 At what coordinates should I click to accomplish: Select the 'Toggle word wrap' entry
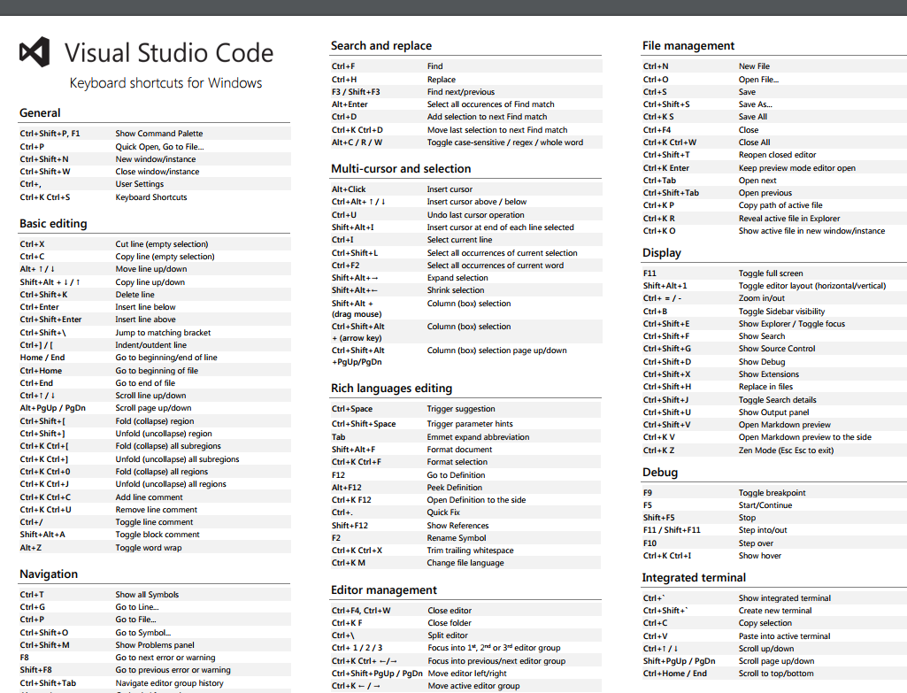[149, 548]
